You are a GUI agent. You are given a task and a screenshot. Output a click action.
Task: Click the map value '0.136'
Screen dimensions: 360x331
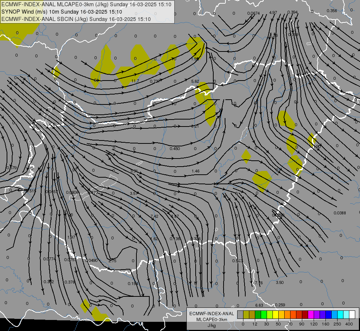click(x=175, y=239)
